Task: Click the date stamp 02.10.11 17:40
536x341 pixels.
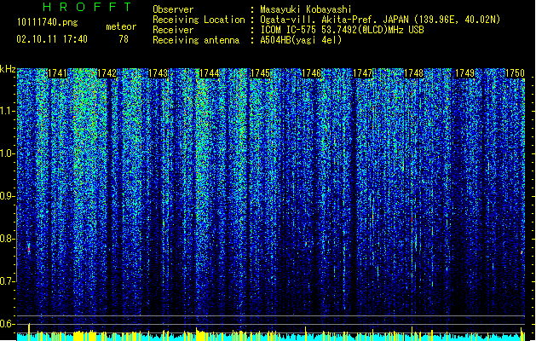Action: [52, 39]
